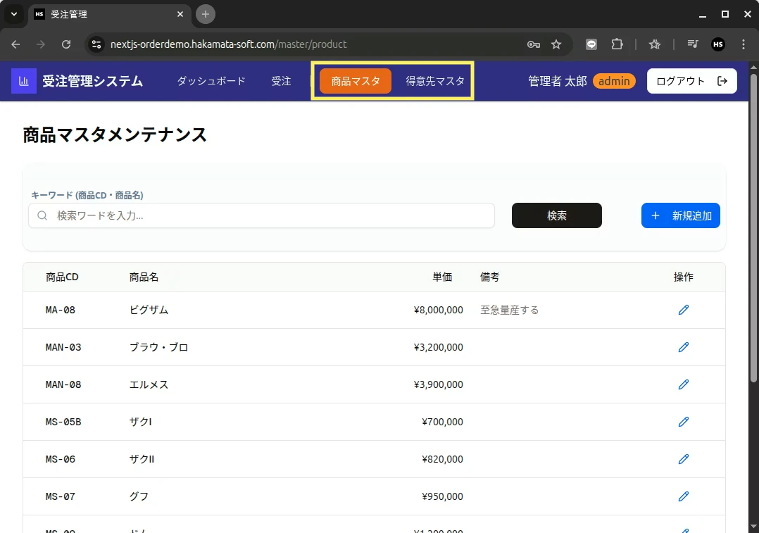Click the page vertical scrollbar
The width and height of the screenshot is (759, 533).
click(x=753, y=227)
